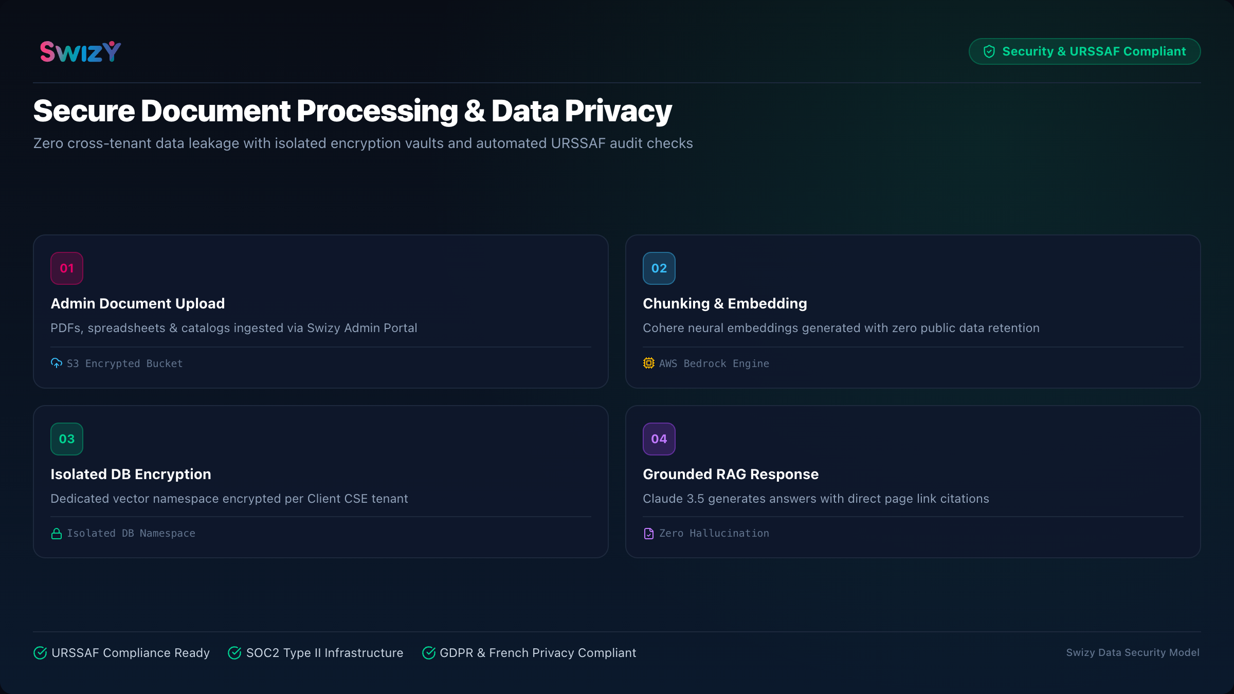Click the lock icon beside Isolated DB Namespace
The height and width of the screenshot is (694, 1234).
pyautogui.click(x=57, y=534)
